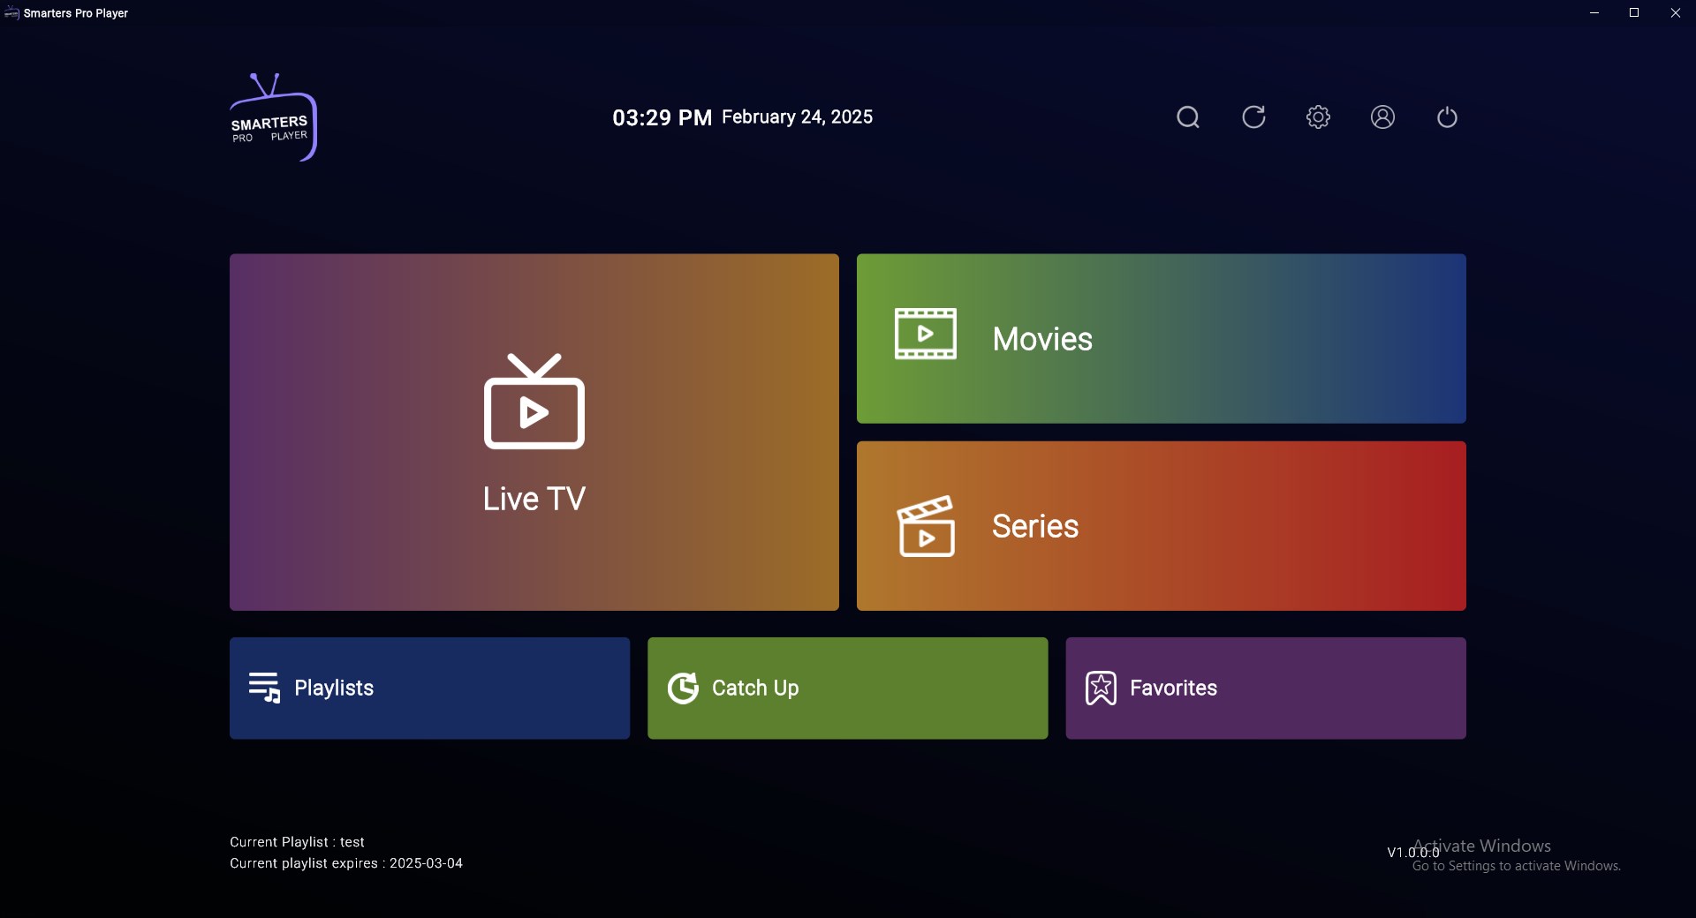Click the Catch Up clock icon

point(683,688)
